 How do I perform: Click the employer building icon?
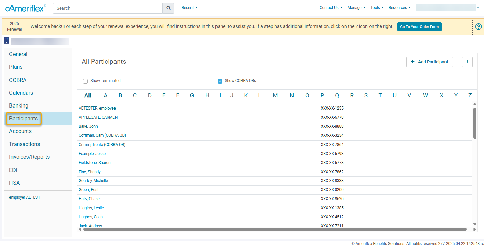[6, 41]
